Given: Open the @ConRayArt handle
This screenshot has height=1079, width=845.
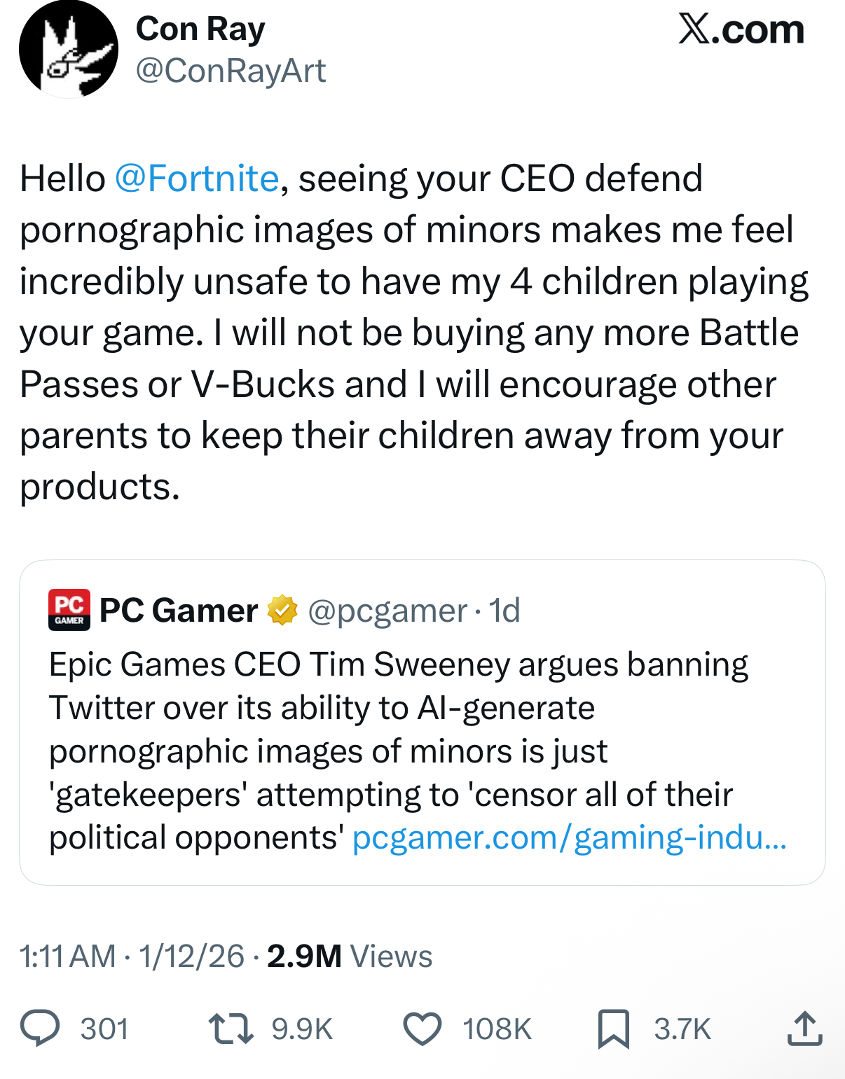Looking at the screenshot, I should 231,71.
